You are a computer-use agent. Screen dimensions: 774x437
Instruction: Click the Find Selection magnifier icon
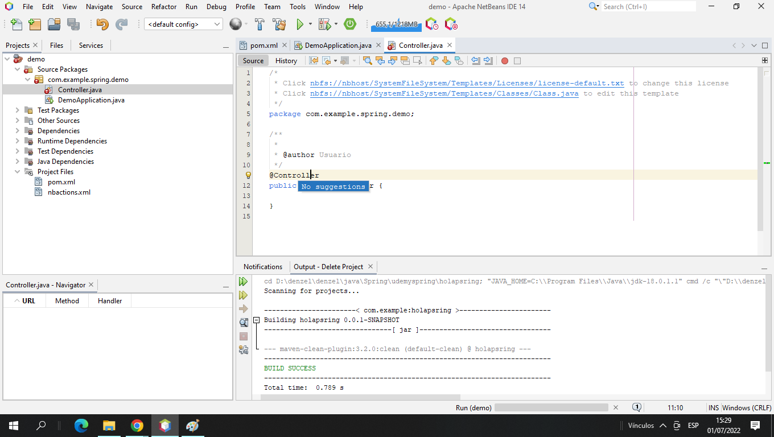tap(368, 61)
